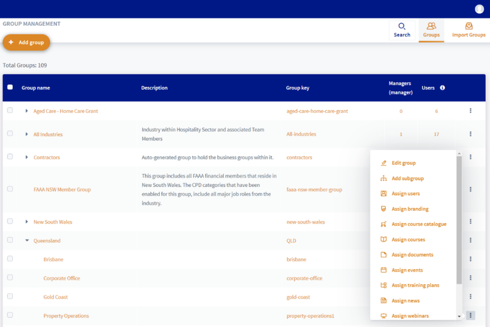This screenshot has height=327, width=490.
Task: Check the Queensland row checkbox
Action: pyautogui.click(x=10, y=240)
